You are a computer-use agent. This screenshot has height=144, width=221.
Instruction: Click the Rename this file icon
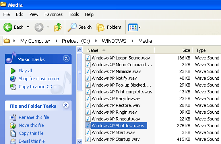click(13, 117)
